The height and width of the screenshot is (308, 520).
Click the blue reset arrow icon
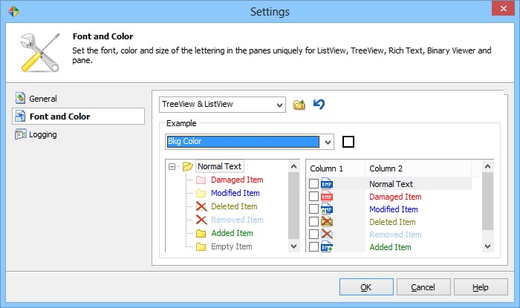point(319,105)
